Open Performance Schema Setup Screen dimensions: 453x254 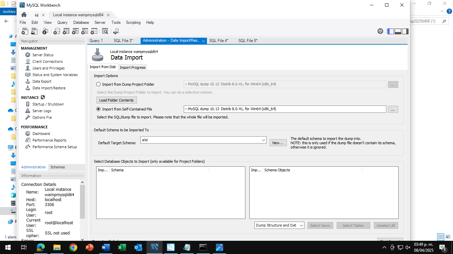click(x=54, y=147)
